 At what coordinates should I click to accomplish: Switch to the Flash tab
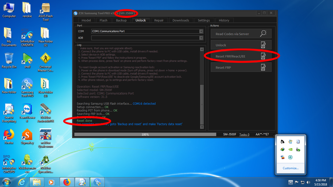[x=104, y=20]
